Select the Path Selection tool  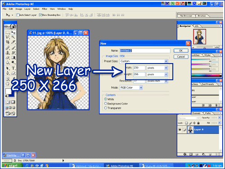coord(8,69)
